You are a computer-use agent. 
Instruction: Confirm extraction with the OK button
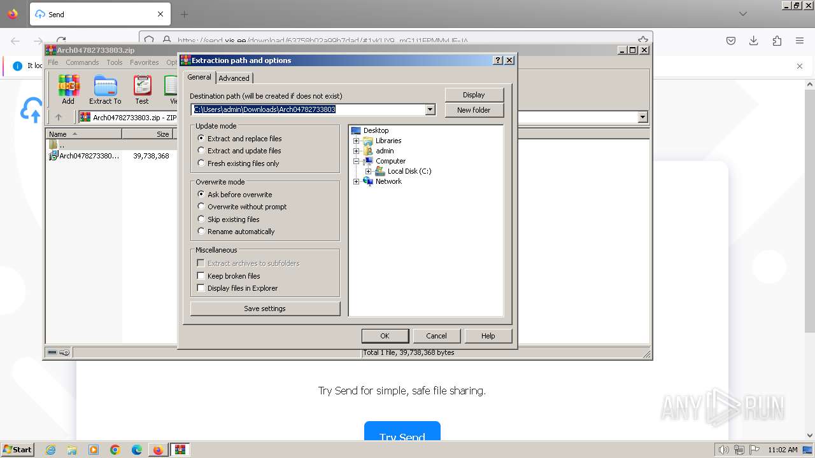tap(385, 336)
